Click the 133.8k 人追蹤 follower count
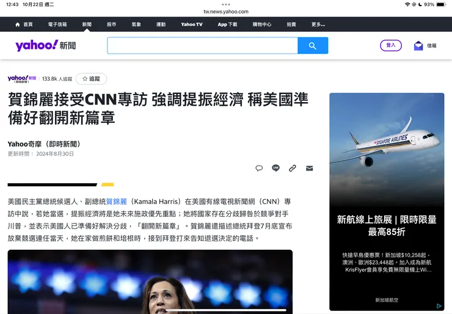This screenshot has height=314, width=452. pyautogui.click(x=57, y=79)
